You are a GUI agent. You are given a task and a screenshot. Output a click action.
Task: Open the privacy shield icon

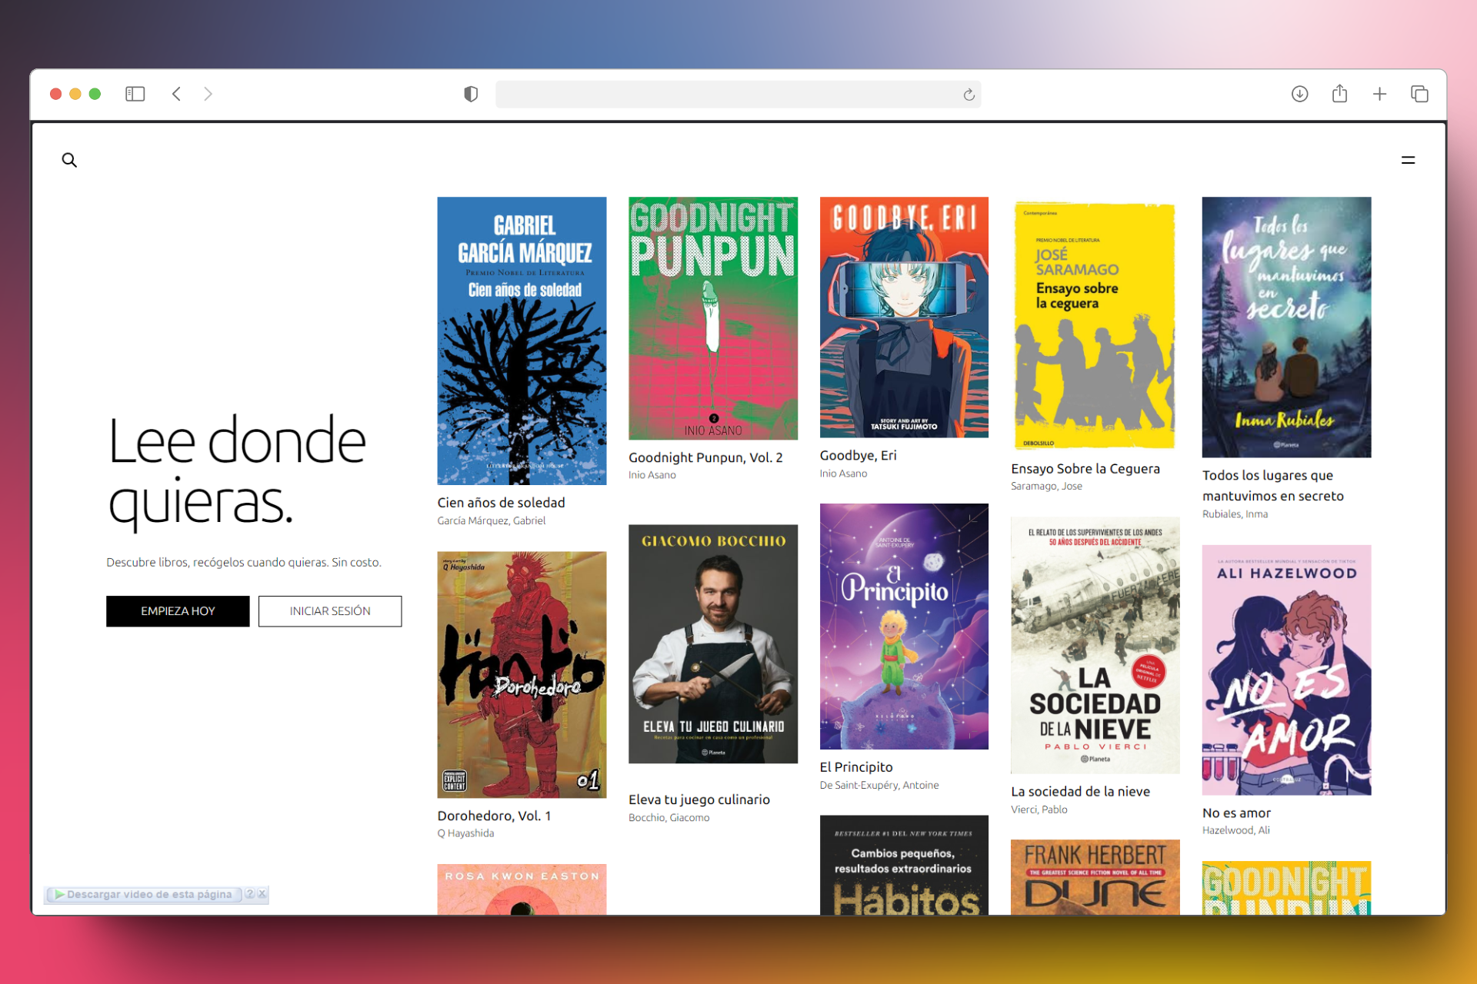click(471, 94)
